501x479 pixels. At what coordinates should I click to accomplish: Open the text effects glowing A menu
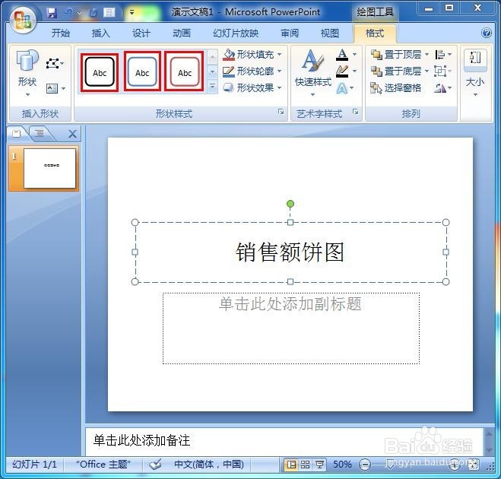tap(345, 88)
